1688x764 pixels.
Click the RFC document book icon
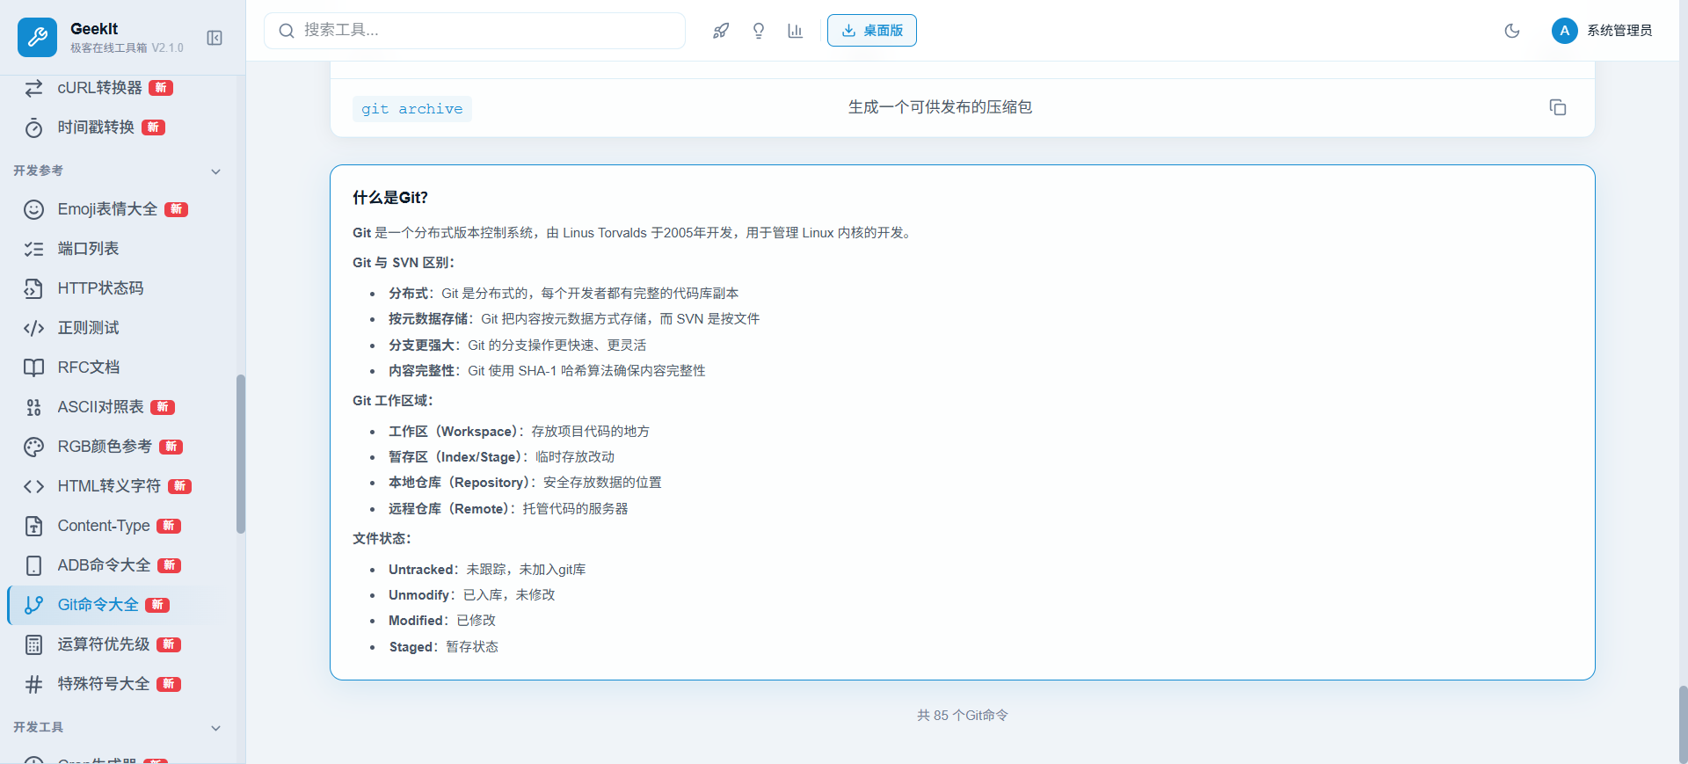point(33,367)
